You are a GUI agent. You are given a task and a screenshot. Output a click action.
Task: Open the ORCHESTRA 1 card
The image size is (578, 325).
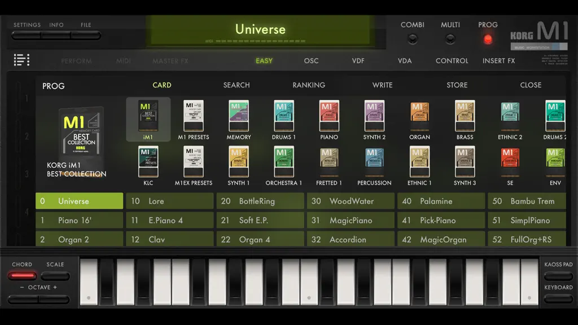click(284, 162)
